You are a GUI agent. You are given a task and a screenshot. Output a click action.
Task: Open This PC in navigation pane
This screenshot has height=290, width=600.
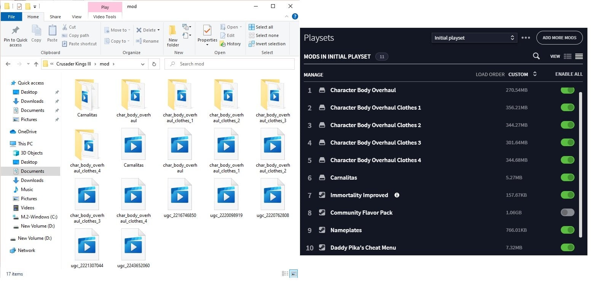[x=25, y=144]
